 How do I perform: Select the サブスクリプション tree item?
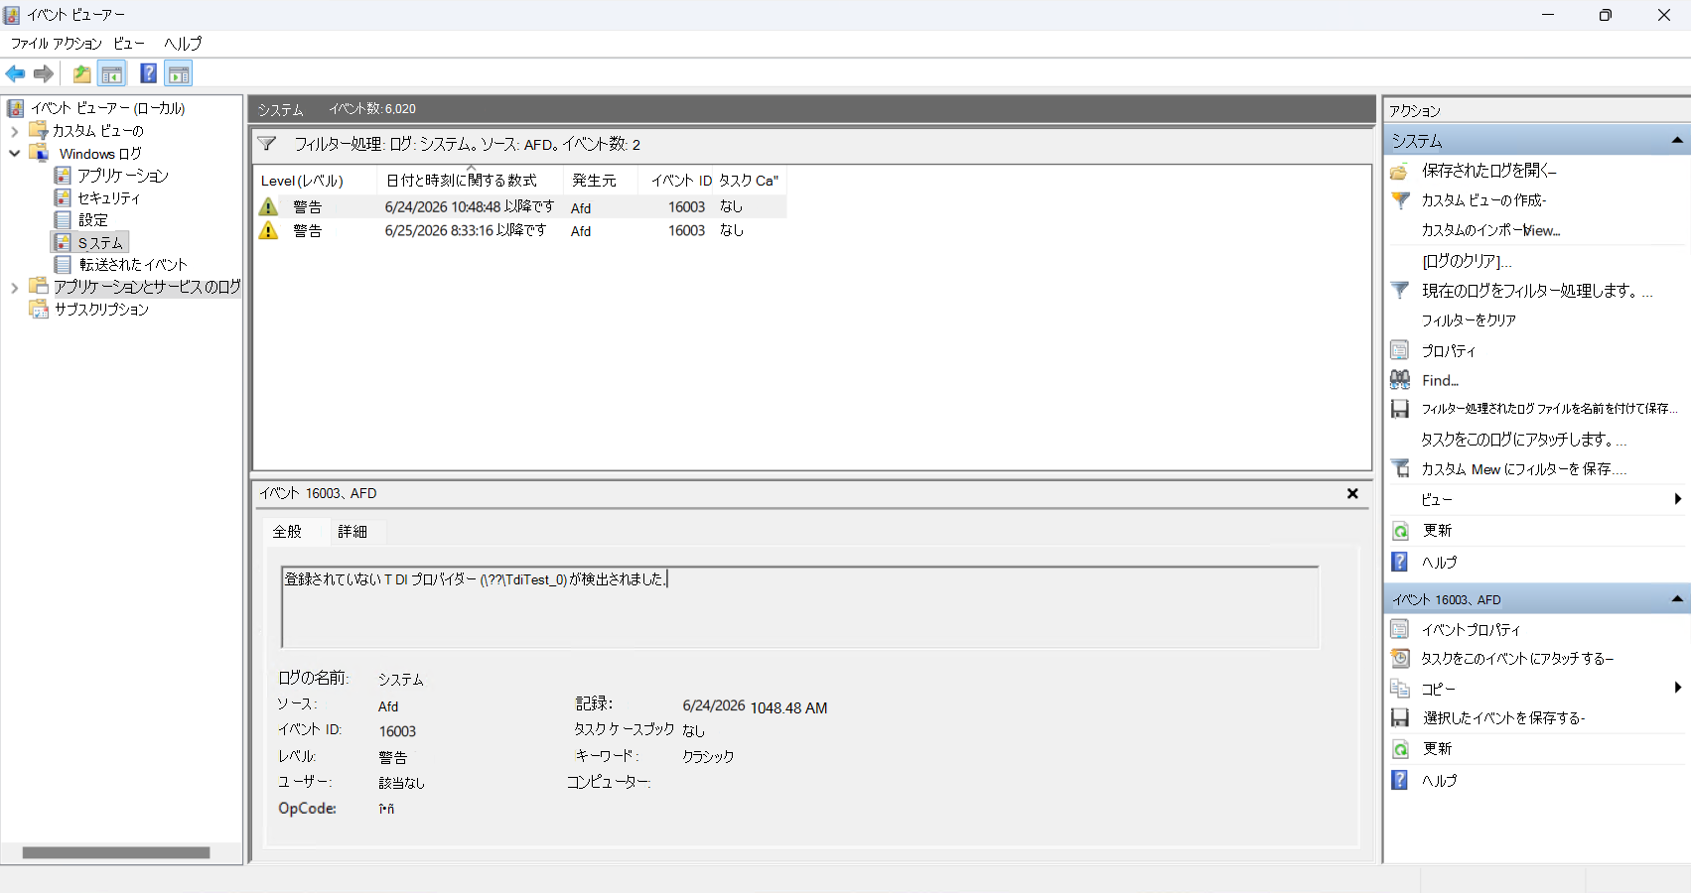101,310
